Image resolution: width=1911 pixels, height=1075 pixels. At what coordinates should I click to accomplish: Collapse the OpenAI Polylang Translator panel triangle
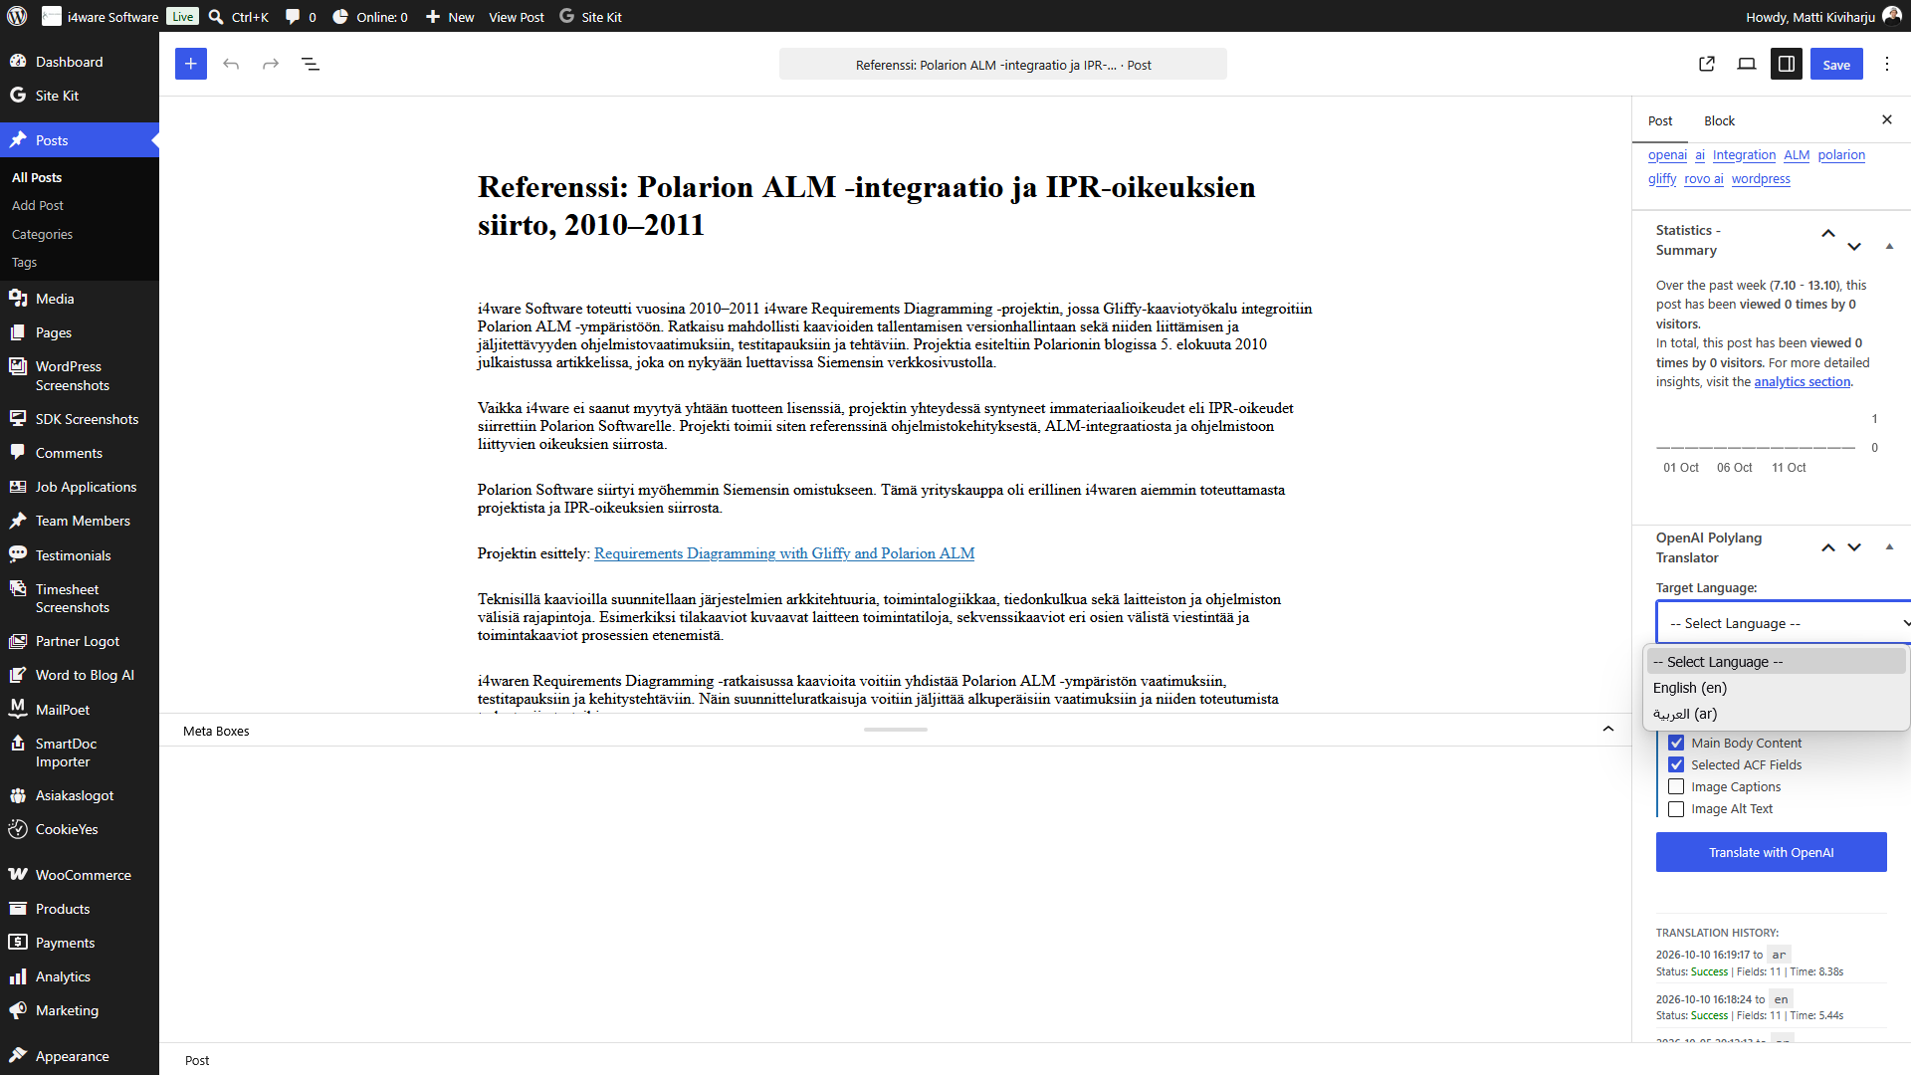pyautogui.click(x=1889, y=546)
